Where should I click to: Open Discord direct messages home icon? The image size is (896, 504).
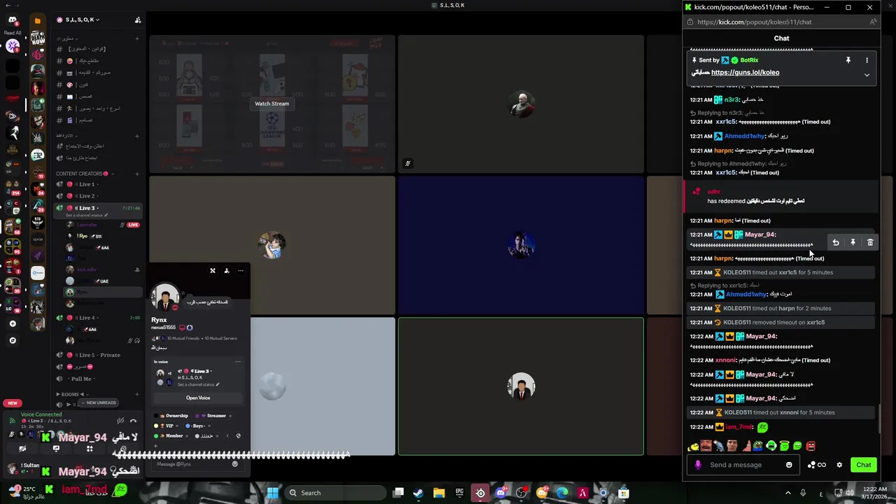pyautogui.click(x=13, y=20)
